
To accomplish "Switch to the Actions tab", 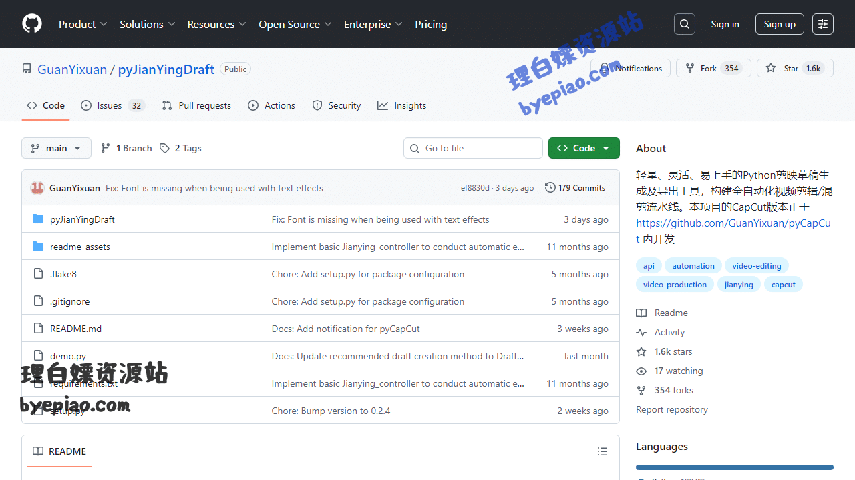I will (271, 105).
